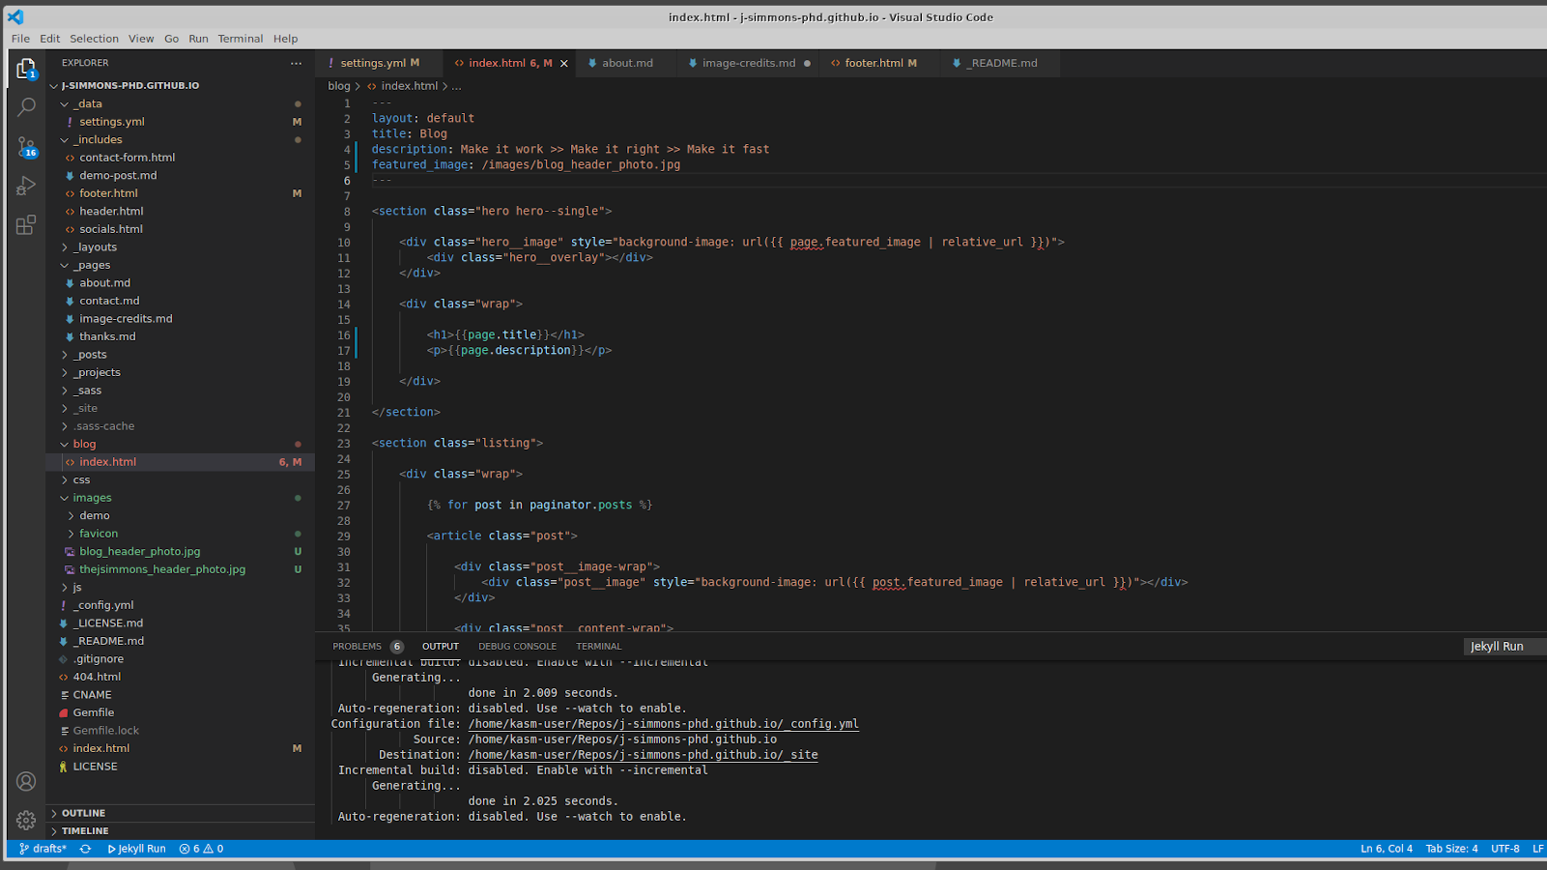Open the Manage gear settings icon
1547x870 pixels.
coord(26,821)
